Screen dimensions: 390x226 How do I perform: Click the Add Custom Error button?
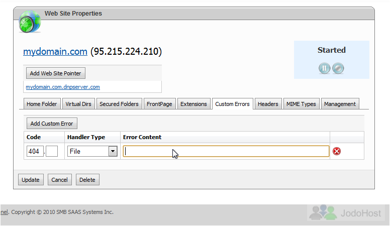(x=52, y=124)
